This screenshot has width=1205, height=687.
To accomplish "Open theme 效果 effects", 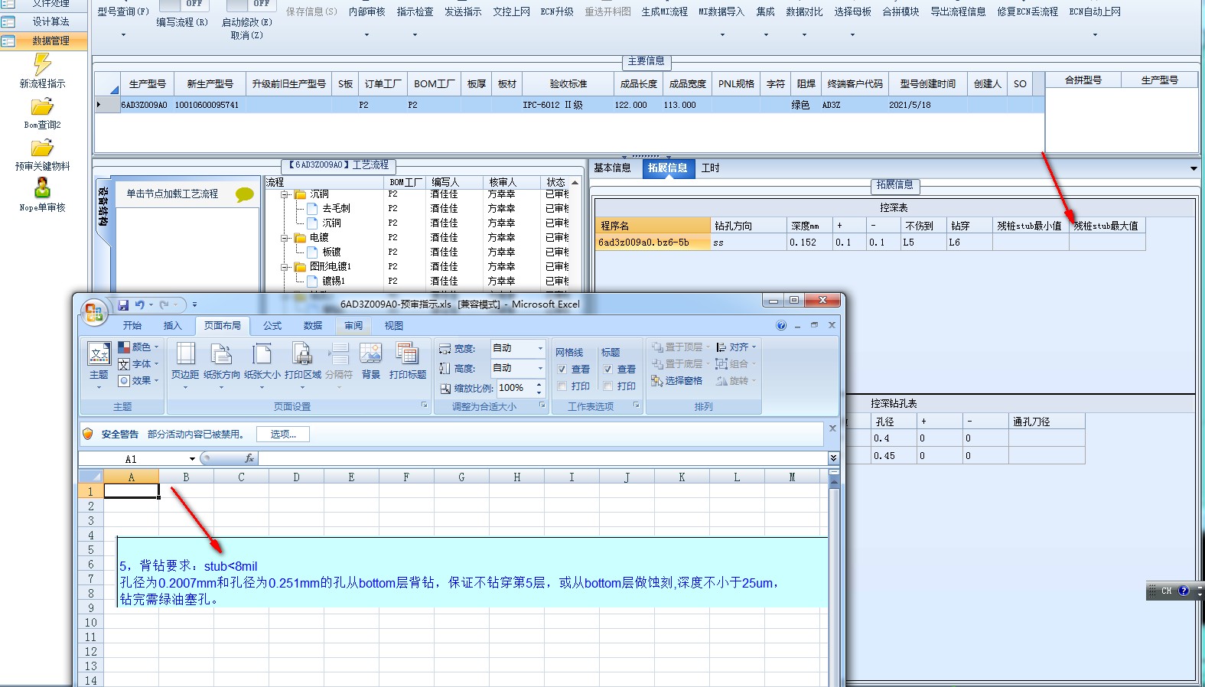I will pyautogui.click(x=138, y=380).
